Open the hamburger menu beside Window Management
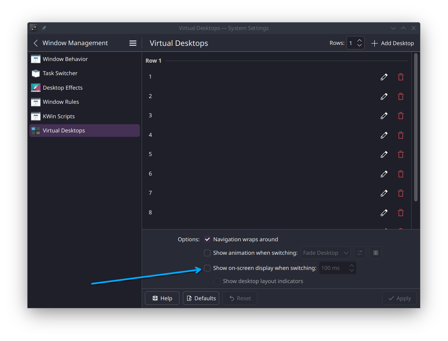The width and height of the screenshot is (448, 341). point(133,43)
